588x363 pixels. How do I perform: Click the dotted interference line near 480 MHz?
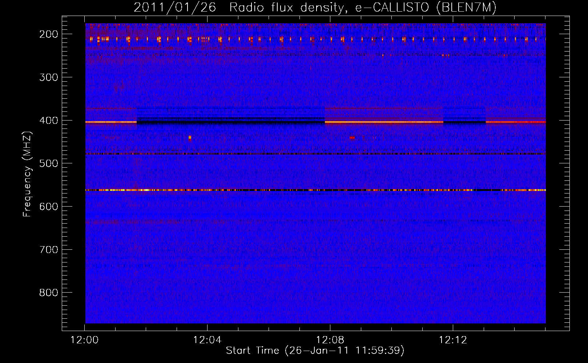(x=315, y=154)
